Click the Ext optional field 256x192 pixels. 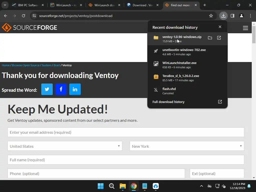(217, 173)
